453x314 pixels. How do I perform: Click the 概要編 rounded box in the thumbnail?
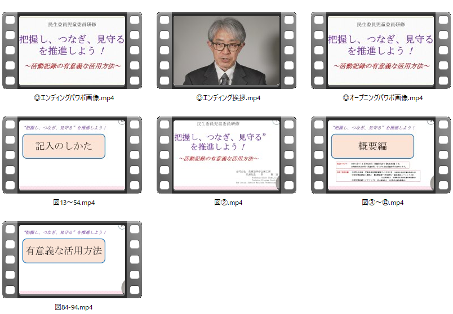point(372,146)
